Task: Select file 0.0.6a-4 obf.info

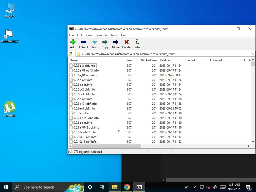Action: (x=84, y=108)
